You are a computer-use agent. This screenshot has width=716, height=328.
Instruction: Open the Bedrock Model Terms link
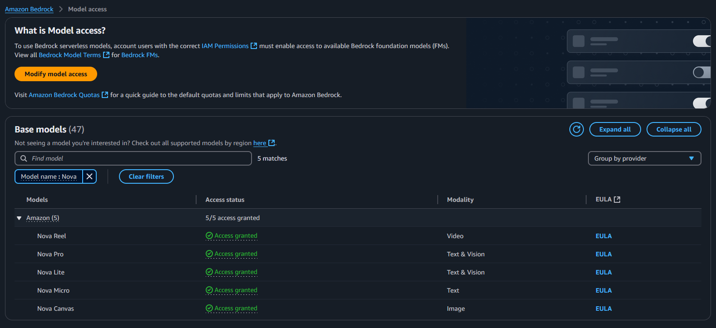pyautogui.click(x=70, y=55)
